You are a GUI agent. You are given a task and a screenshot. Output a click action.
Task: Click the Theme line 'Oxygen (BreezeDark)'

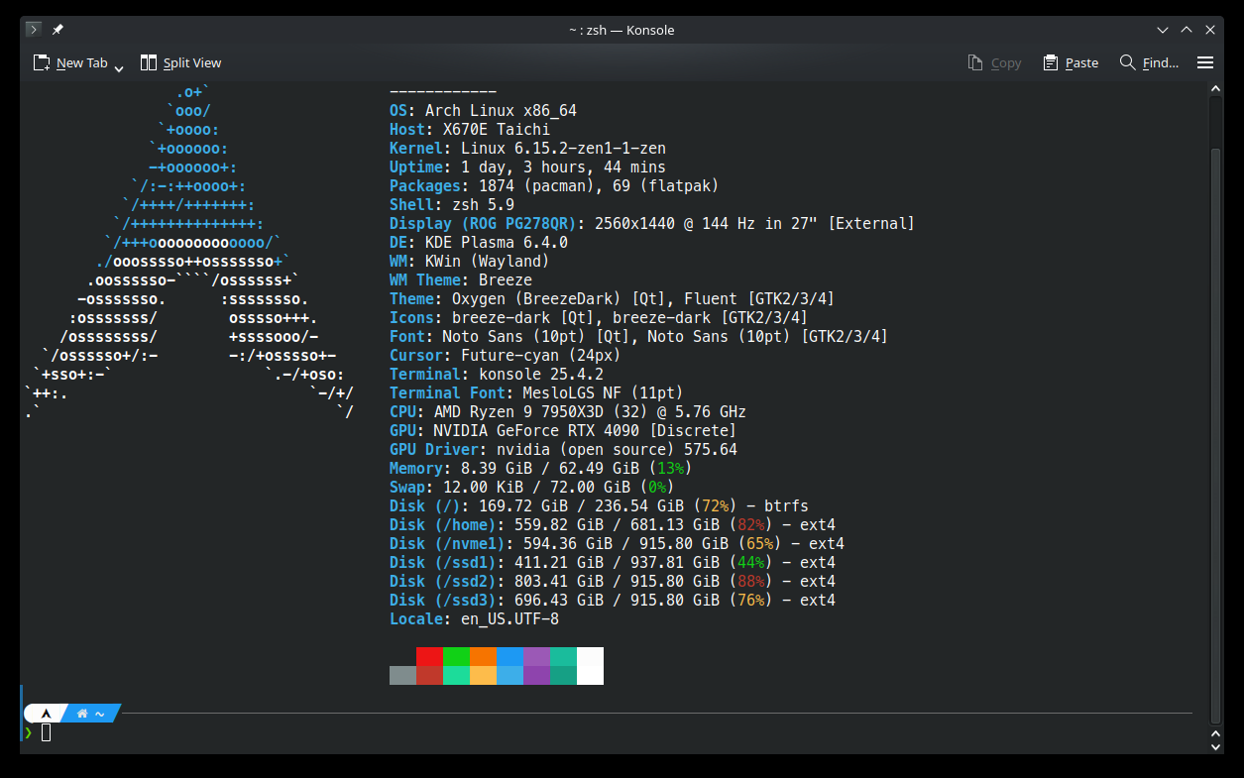coord(536,299)
